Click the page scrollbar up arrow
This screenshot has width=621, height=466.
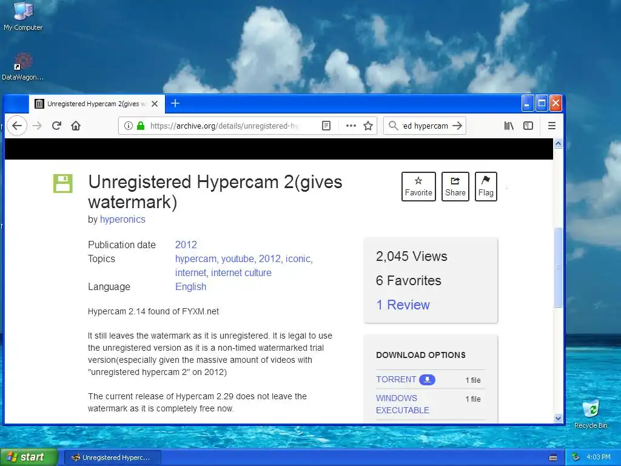tap(558, 143)
